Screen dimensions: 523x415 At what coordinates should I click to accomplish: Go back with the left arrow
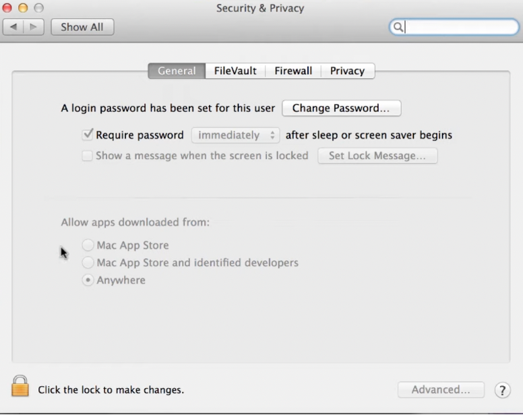point(13,27)
